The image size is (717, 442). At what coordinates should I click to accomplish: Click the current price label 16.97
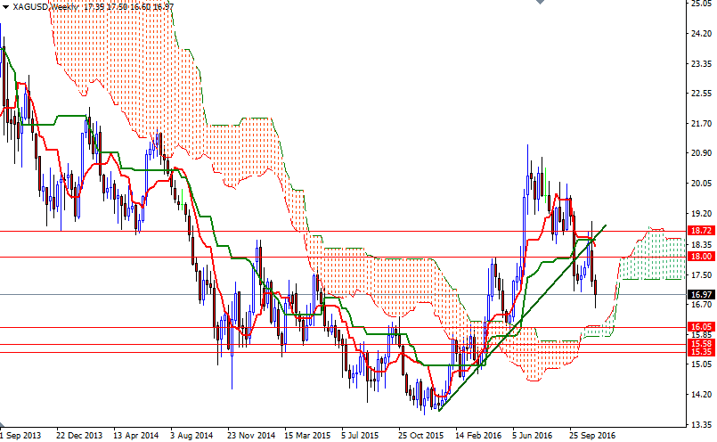(701, 294)
